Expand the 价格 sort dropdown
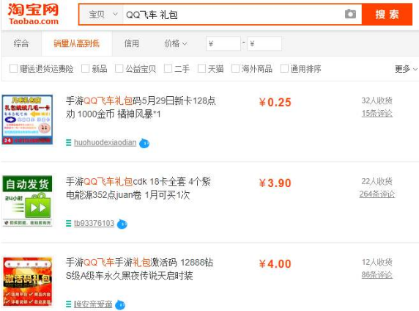Image resolution: width=419 pixels, height=311 pixels. click(176, 43)
